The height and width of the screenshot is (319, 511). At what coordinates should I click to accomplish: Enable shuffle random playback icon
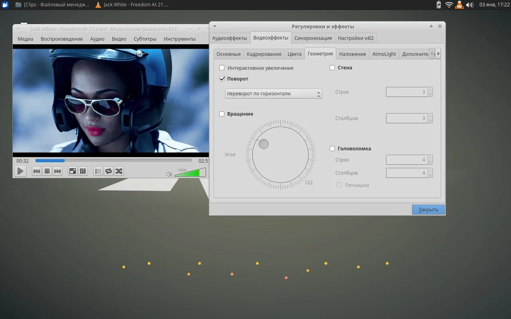click(119, 171)
